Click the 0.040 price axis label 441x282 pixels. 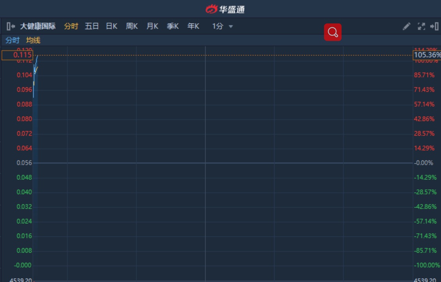coord(24,192)
